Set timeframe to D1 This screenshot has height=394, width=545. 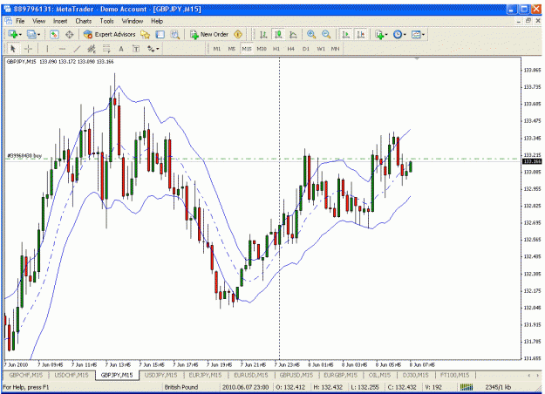point(306,49)
